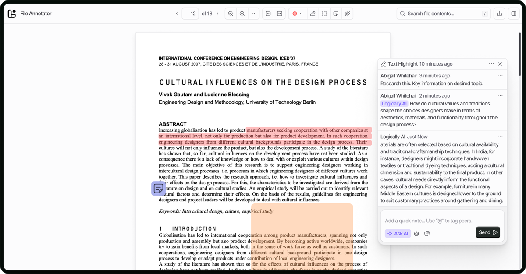Select the pen highlight annotation tool
The height and width of the screenshot is (274, 526).
point(313,14)
